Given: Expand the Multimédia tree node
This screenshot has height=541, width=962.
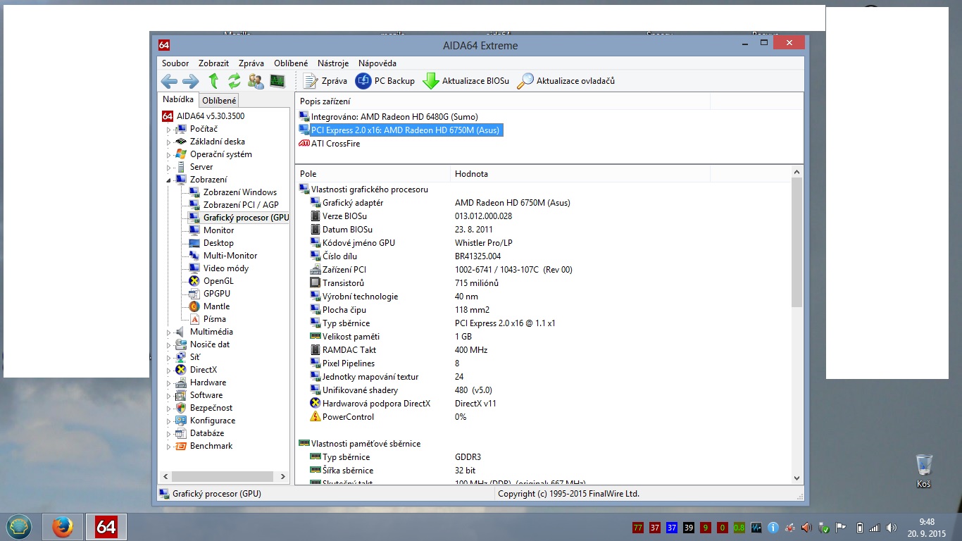Looking at the screenshot, I should (168, 332).
